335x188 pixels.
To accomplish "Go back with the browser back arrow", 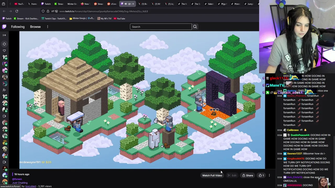I will (x=4, y=11).
